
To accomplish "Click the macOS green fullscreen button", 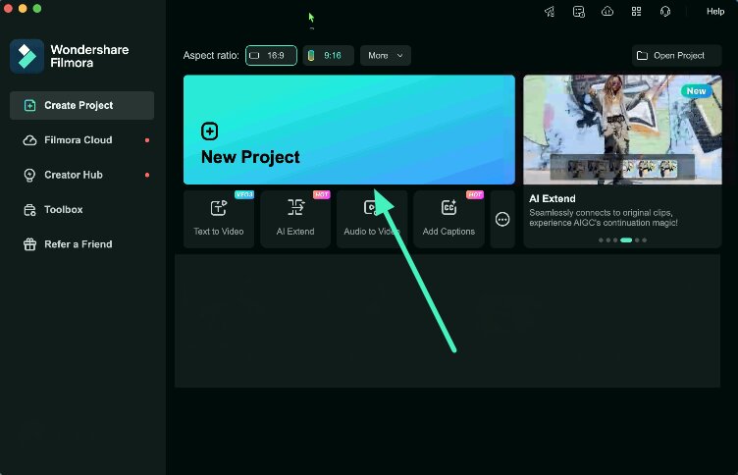I will (37, 9).
